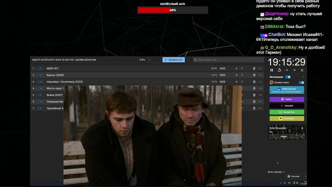Add amount to Нюрнберг / Nuremberg lot with plus
The height and width of the screenshot is (187, 332).
(x=236, y=82)
